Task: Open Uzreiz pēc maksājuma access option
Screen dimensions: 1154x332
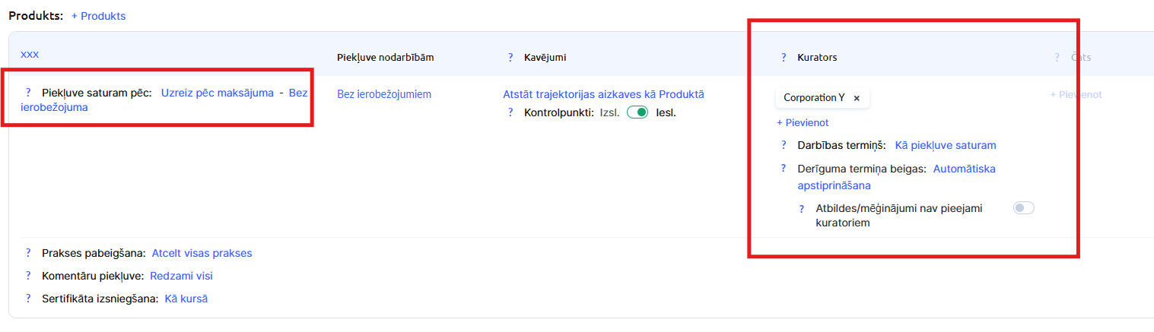Action: pyautogui.click(x=217, y=93)
